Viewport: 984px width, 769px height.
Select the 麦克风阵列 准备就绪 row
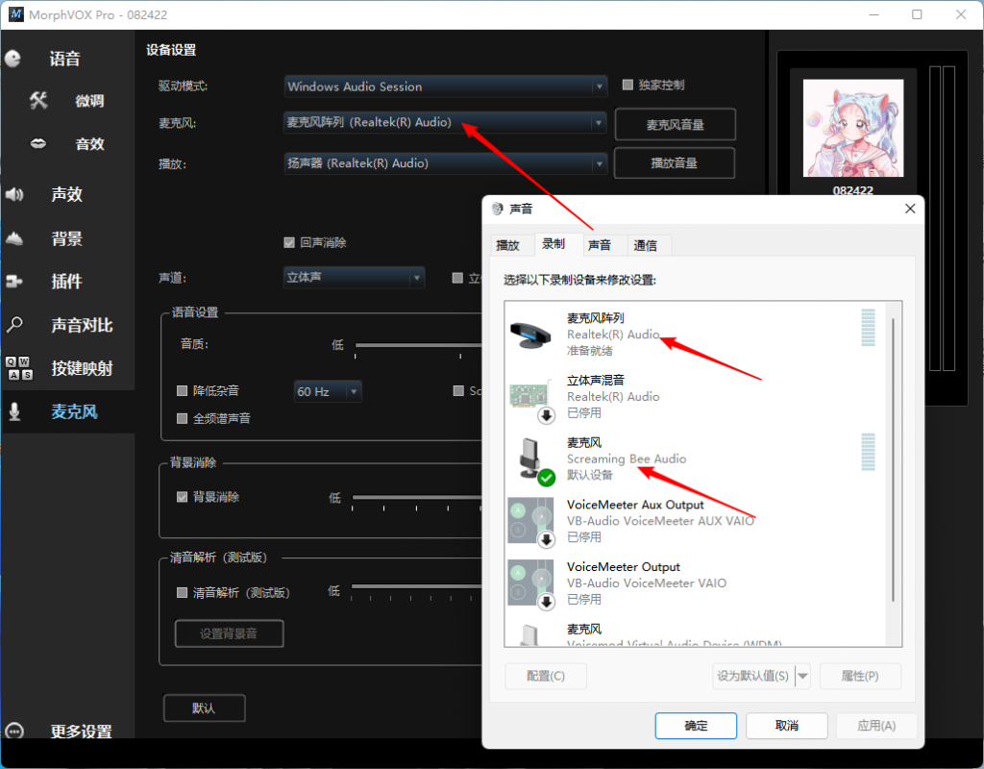(695, 335)
